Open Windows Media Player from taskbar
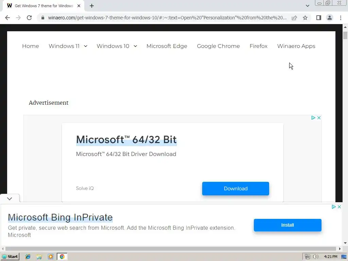This screenshot has height=261, width=348. (x=51, y=257)
